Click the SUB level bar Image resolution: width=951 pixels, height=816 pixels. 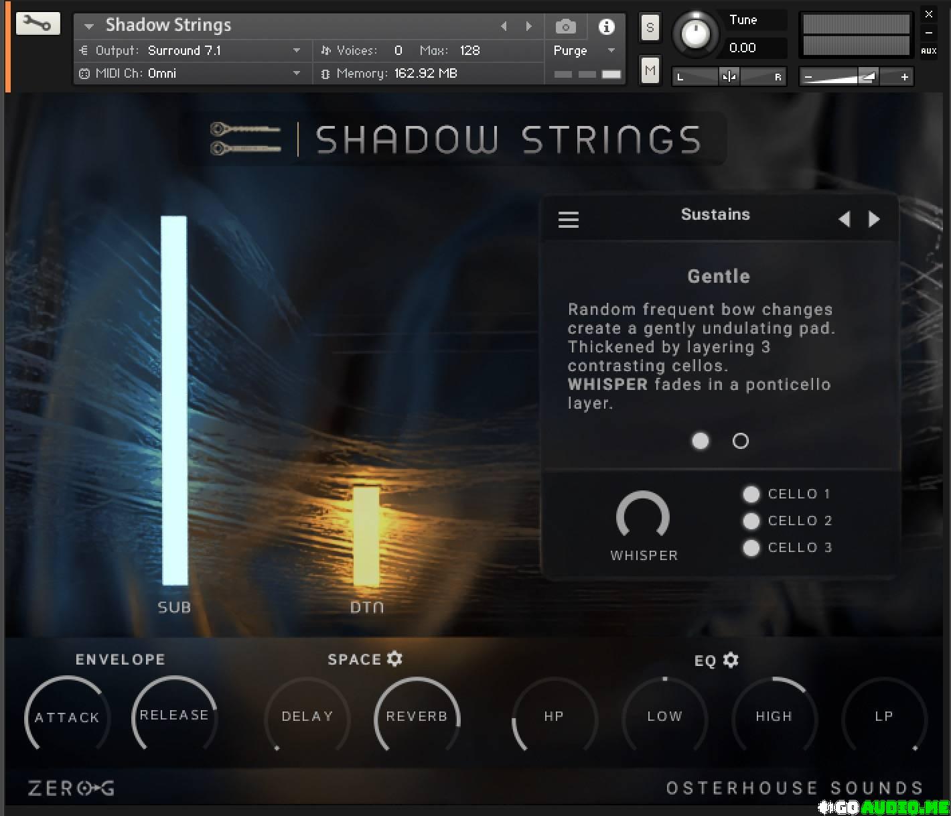tap(174, 401)
